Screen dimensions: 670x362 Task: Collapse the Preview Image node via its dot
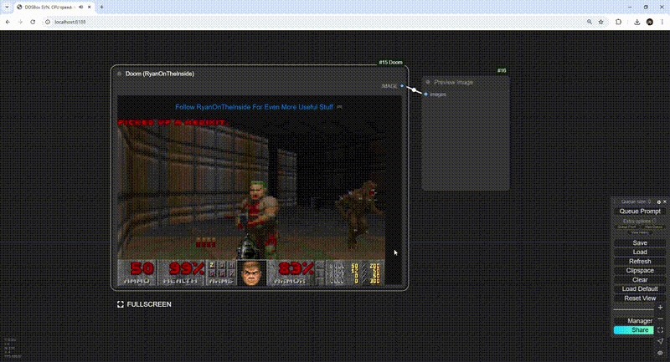(x=428, y=82)
